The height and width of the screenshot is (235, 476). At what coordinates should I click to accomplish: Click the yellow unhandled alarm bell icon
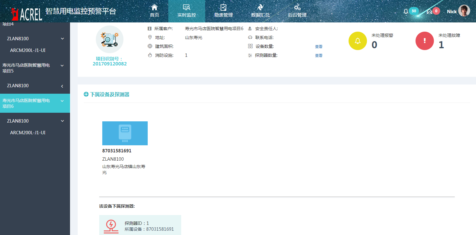coord(358,41)
